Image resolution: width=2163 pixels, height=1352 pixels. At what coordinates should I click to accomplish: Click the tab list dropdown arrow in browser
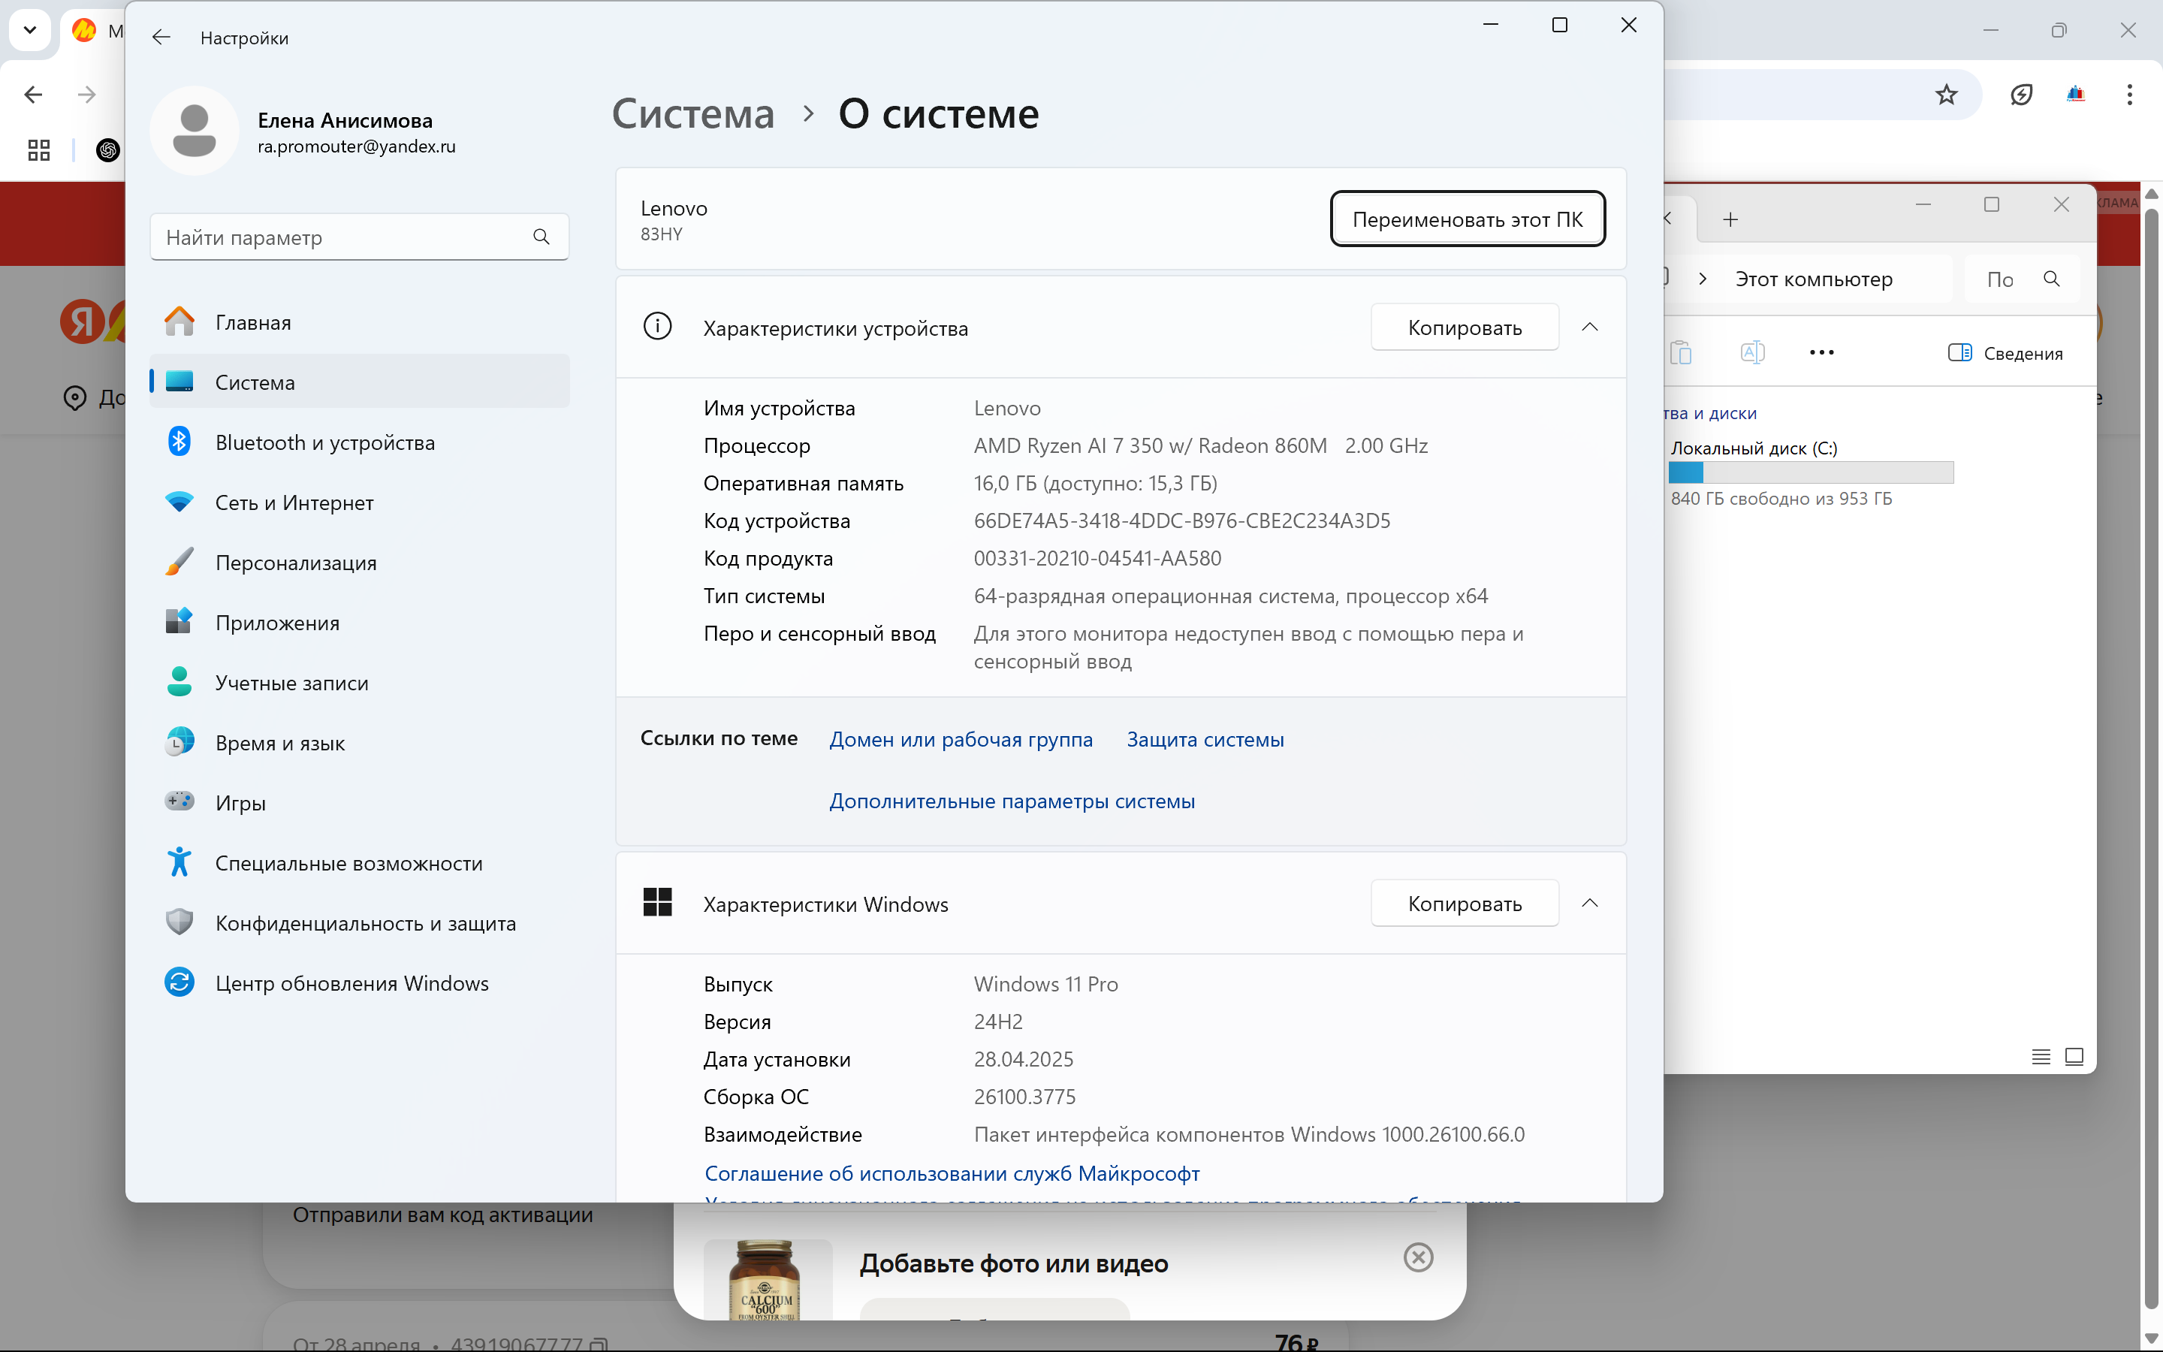(x=29, y=30)
